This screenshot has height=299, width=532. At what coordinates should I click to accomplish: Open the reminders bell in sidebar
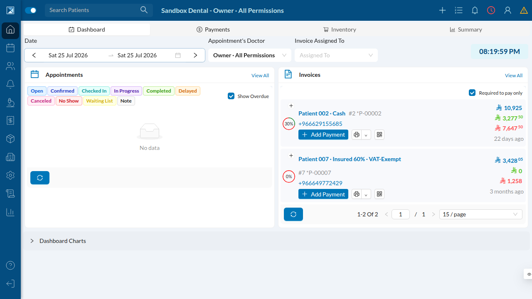tap(10, 84)
